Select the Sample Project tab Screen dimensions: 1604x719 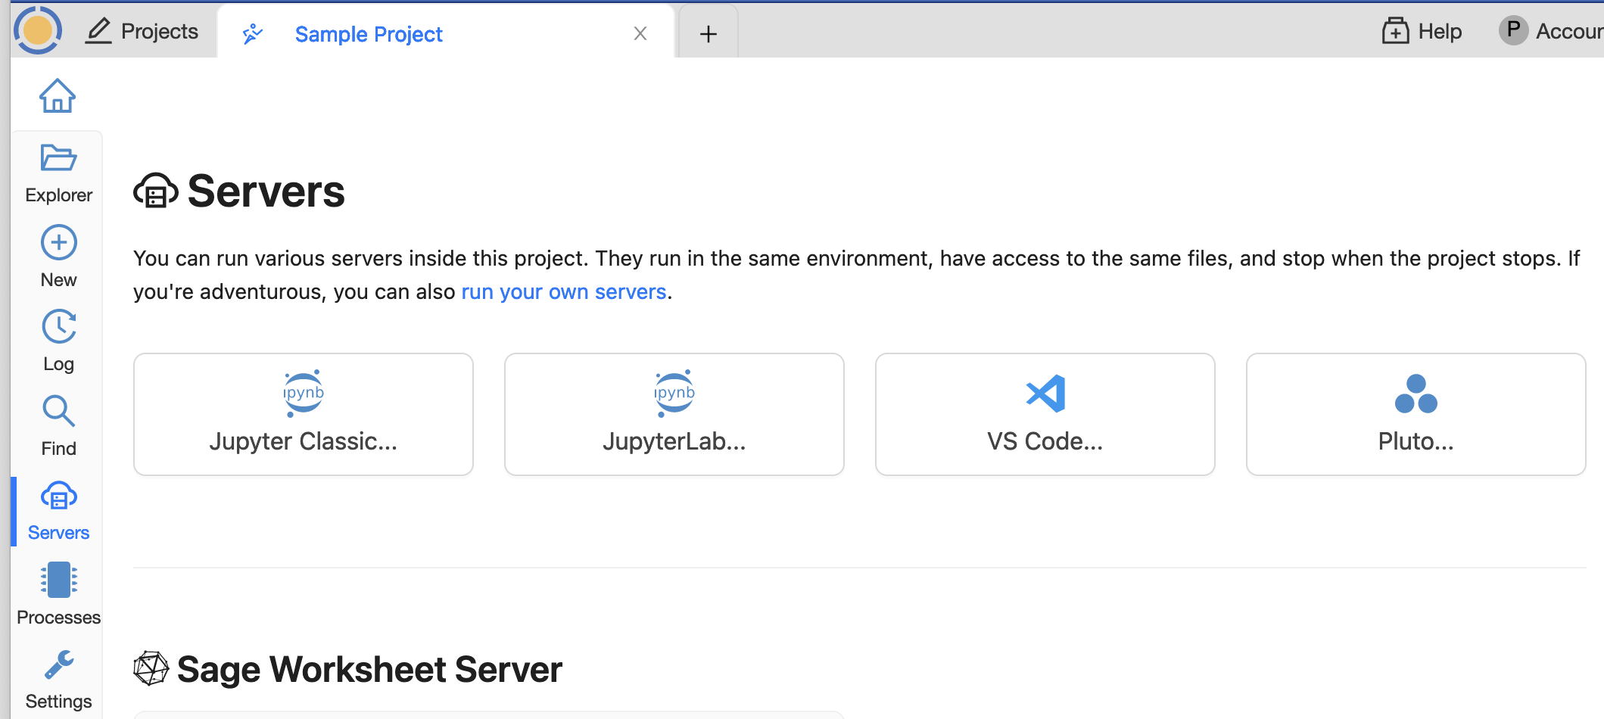coord(369,34)
